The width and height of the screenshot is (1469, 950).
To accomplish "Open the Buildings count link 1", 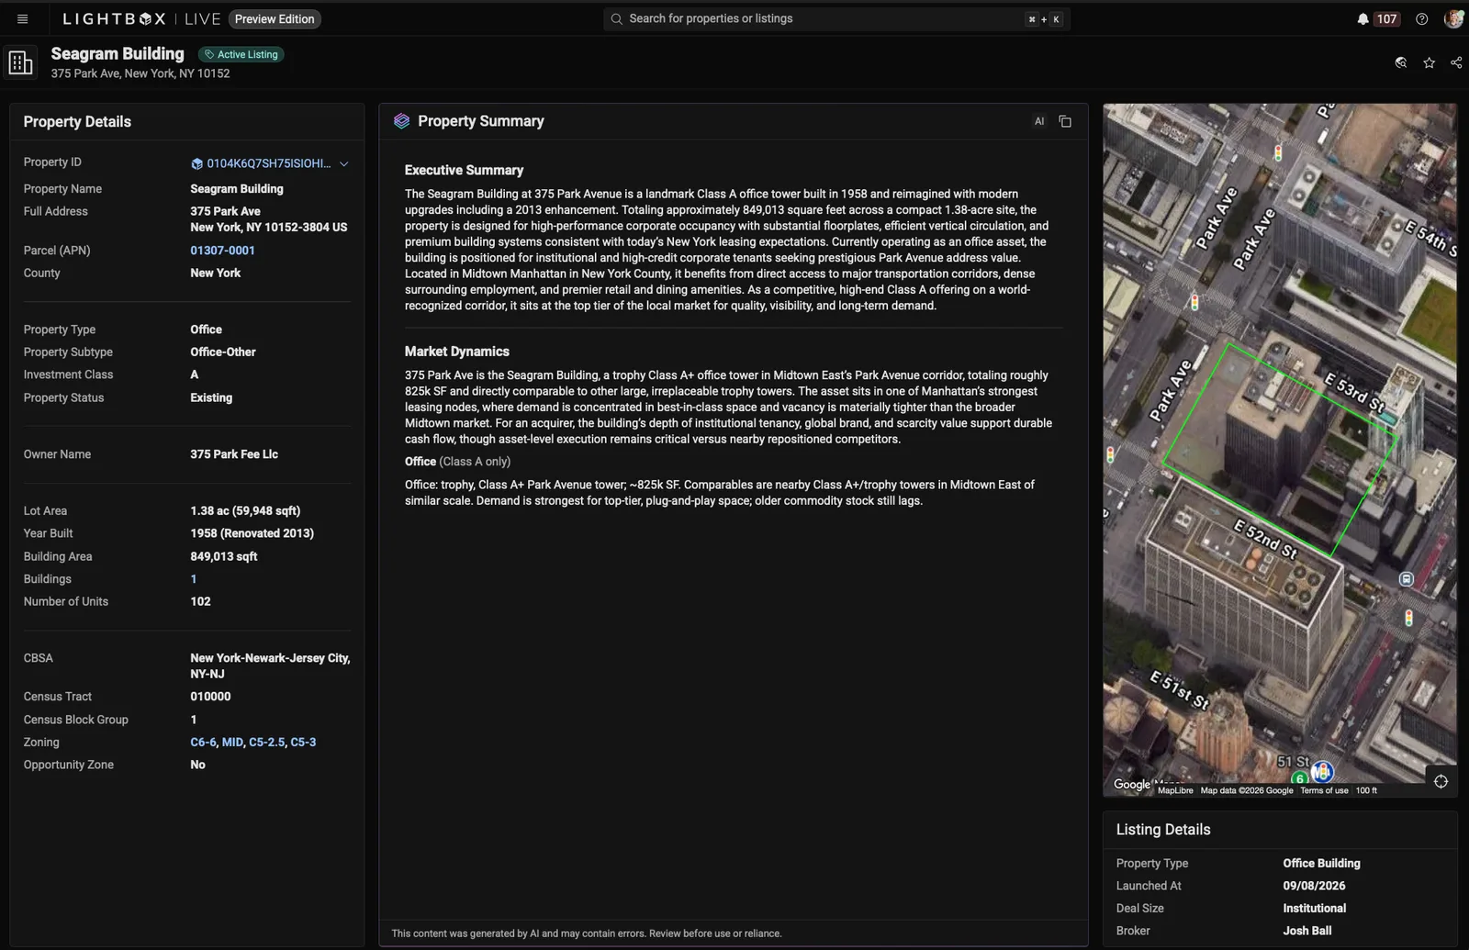I will [194, 579].
